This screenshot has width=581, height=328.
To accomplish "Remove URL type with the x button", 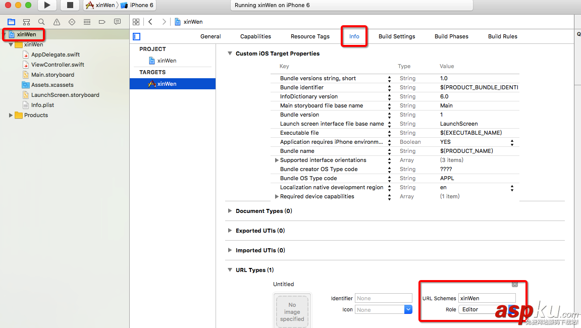I will (515, 284).
